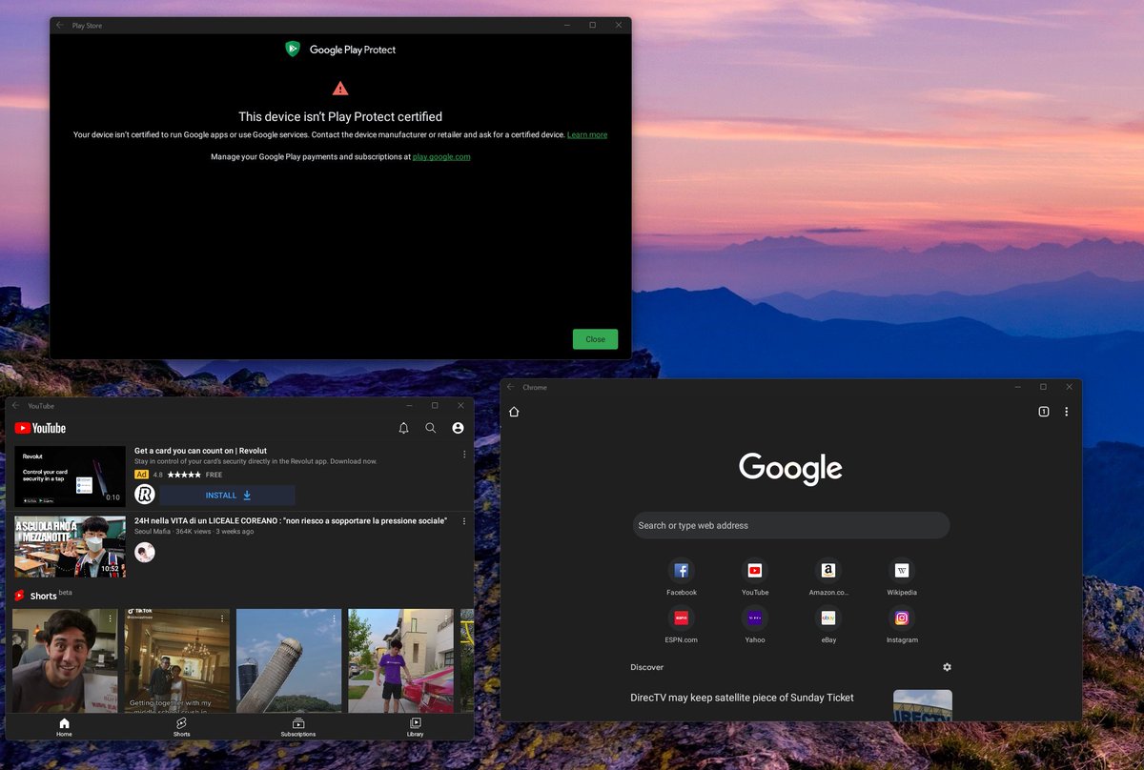Click INSTALL for the Revolut ad

tap(228, 496)
